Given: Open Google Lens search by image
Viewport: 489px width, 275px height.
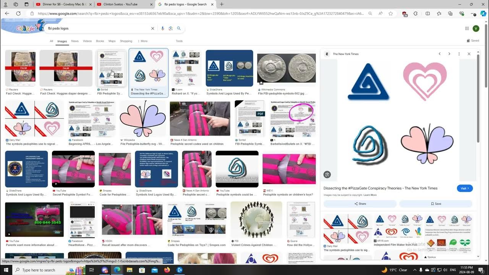Looking at the screenshot, I should click(x=171, y=28).
